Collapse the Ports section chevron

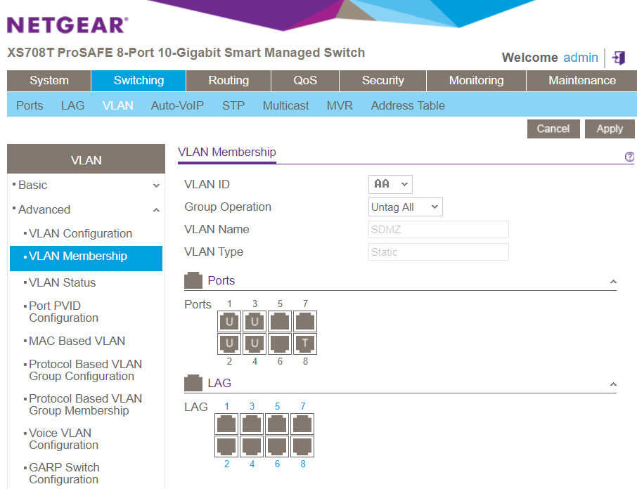coord(613,281)
